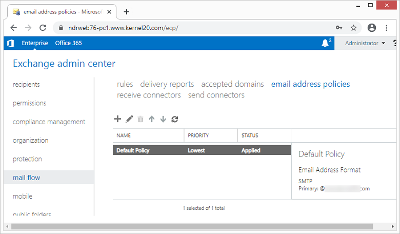Open the send connectors tab
The width and height of the screenshot is (400, 234).
[216, 95]
